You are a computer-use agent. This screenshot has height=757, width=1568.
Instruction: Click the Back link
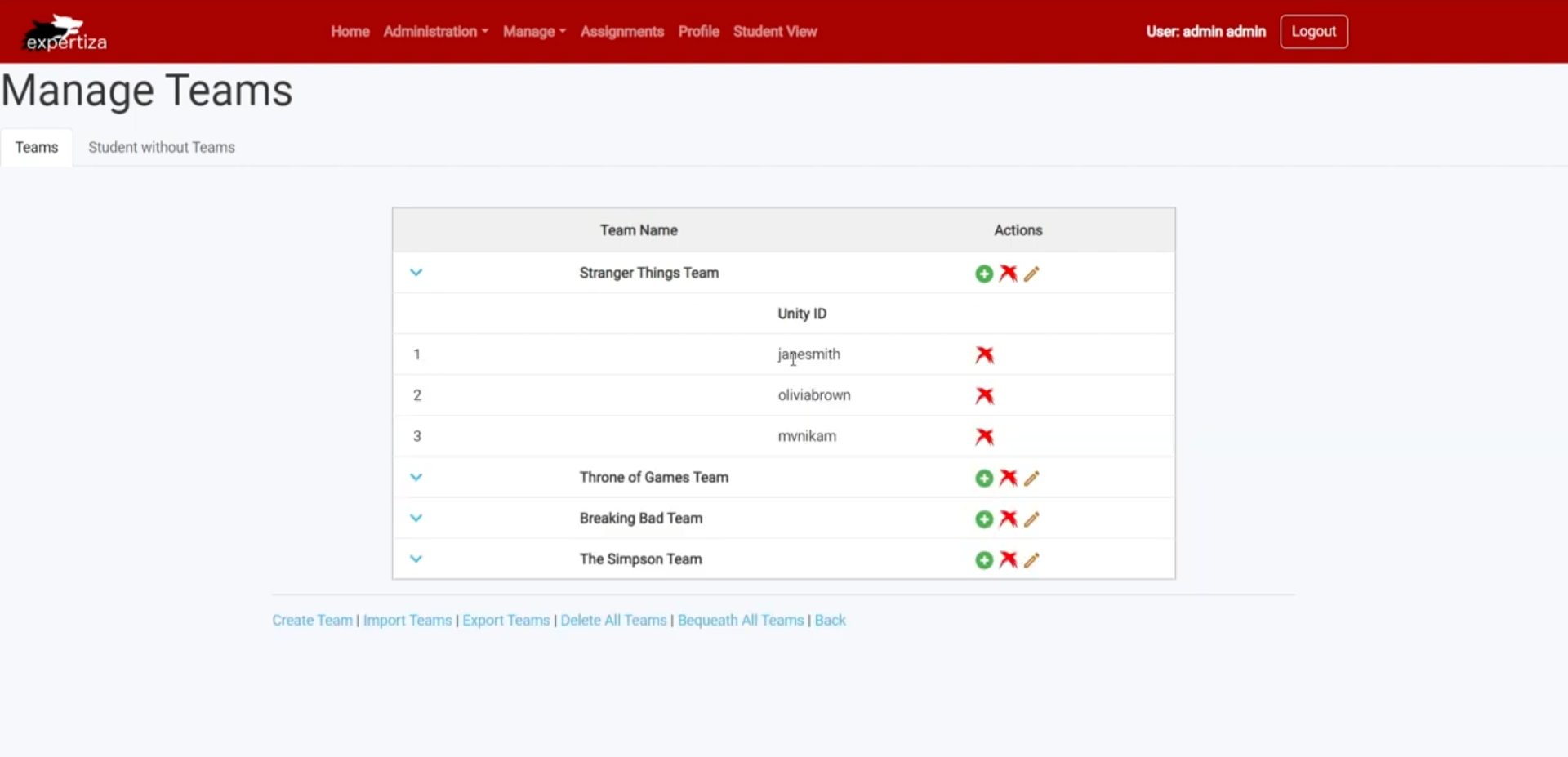click(x=830, y=620)
